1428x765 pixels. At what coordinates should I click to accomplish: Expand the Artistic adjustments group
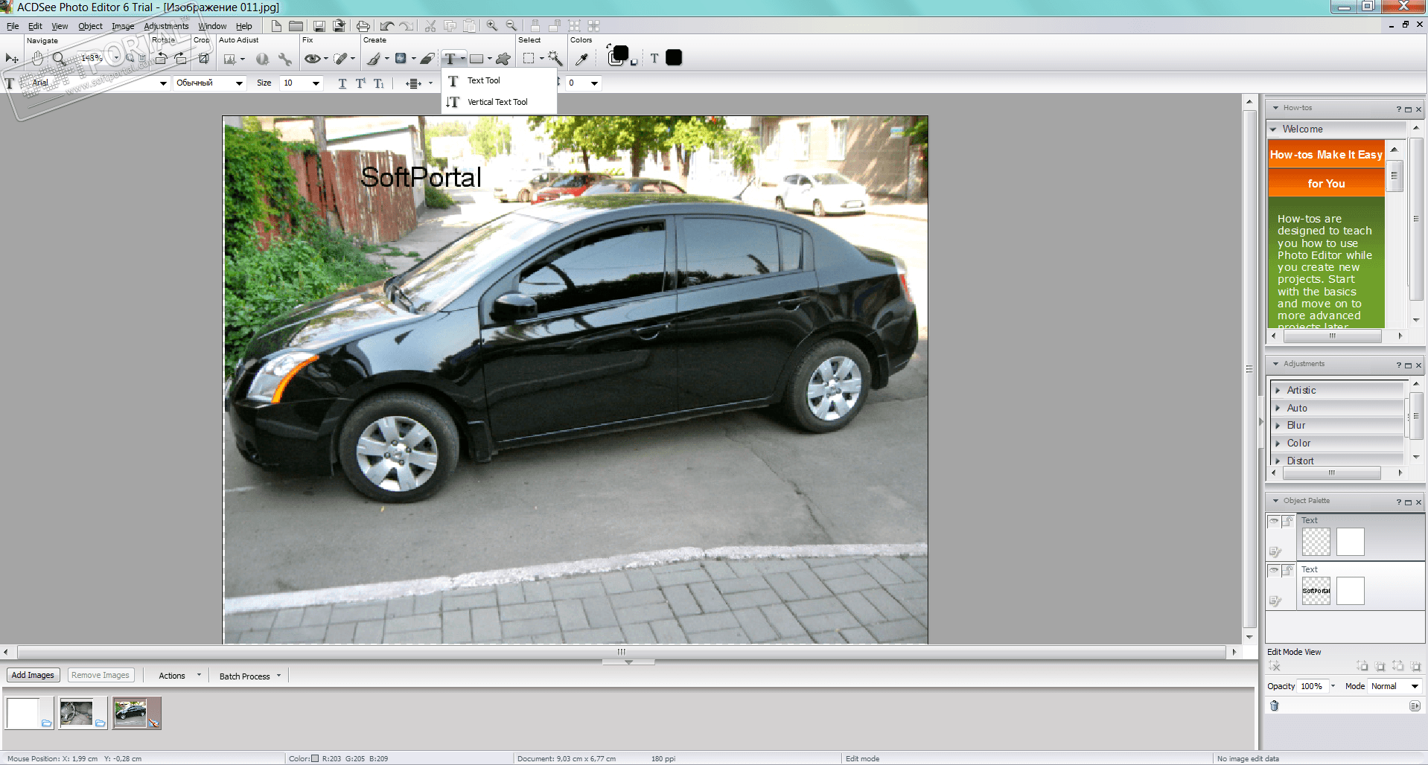coord(1278,391)
